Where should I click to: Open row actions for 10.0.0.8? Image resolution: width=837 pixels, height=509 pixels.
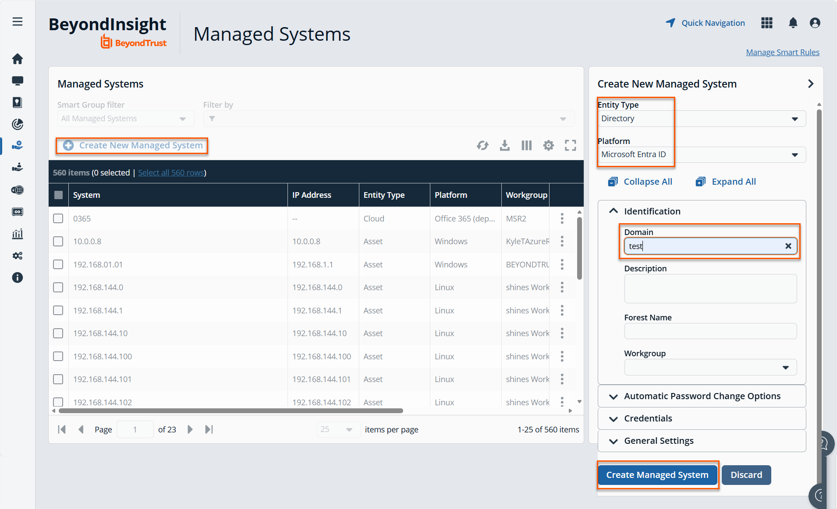[562, 241]
